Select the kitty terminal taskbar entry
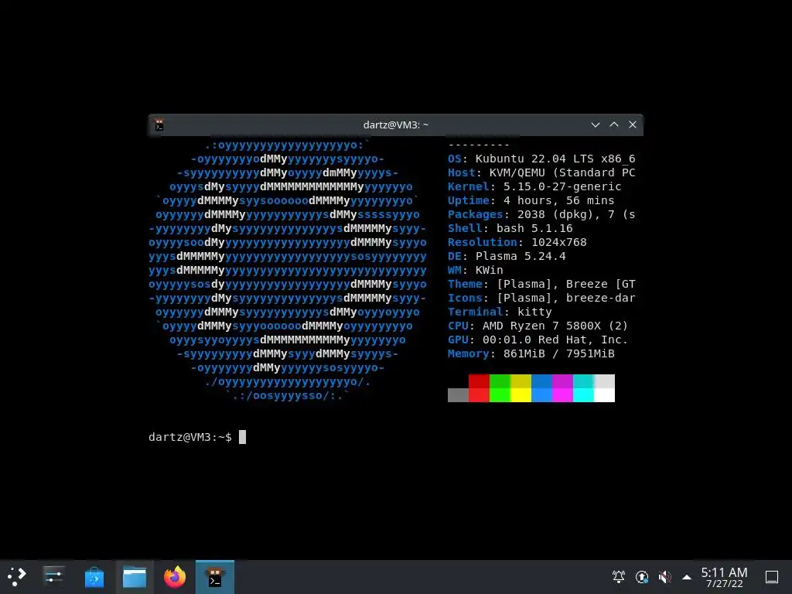This screenshot has width=792, height=594. [215, 577]
